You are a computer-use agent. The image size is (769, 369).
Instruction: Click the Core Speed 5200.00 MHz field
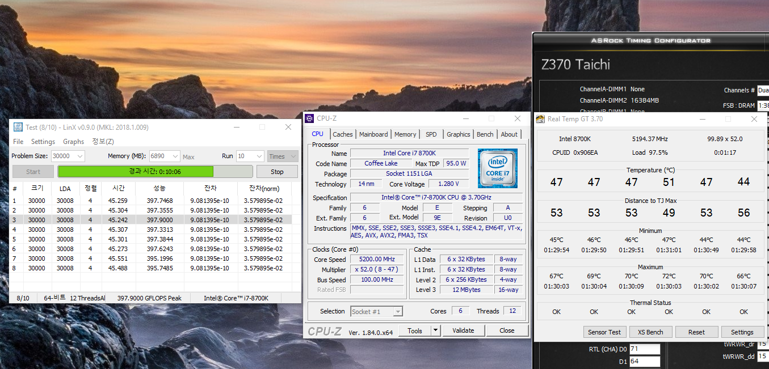pos(377,260)
